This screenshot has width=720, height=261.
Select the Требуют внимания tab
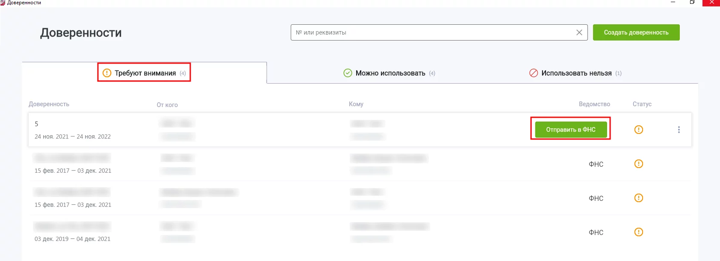point(145,73)
